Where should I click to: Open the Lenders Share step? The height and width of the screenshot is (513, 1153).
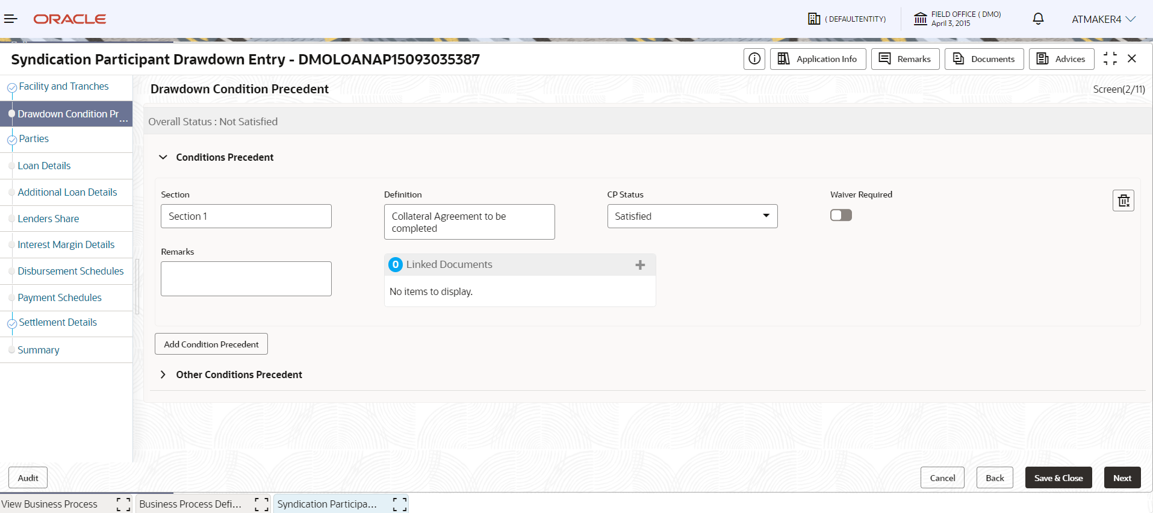pyautogui.click(x=48, y=219)
